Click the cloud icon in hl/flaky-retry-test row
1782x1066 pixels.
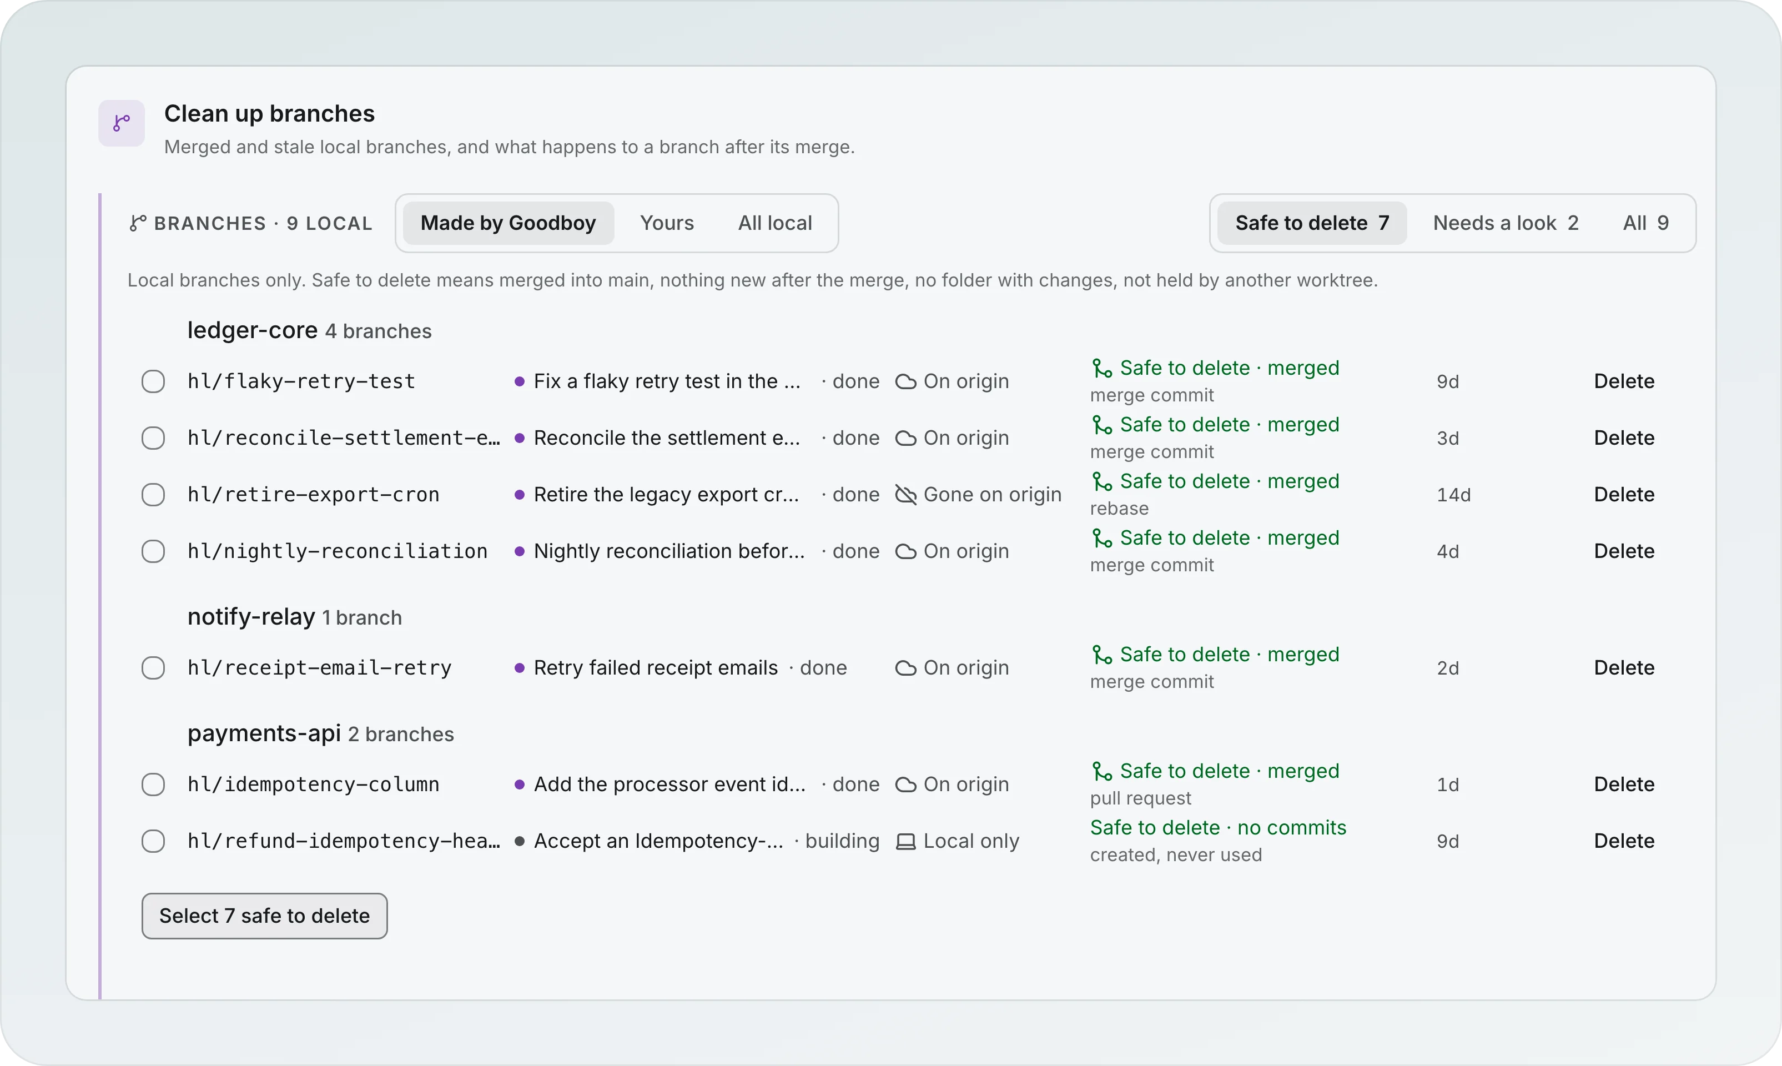pos(906,381)
